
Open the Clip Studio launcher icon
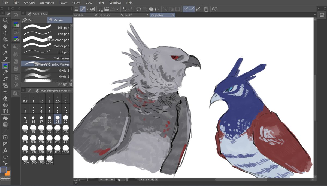(92, 9)
